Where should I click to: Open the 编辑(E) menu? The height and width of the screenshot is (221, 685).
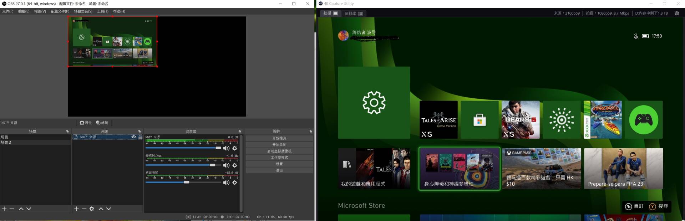(x=24, y=11)
